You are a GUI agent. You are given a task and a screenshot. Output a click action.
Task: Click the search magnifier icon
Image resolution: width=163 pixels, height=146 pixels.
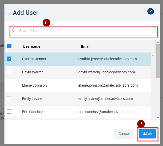[x=14, y=30]
